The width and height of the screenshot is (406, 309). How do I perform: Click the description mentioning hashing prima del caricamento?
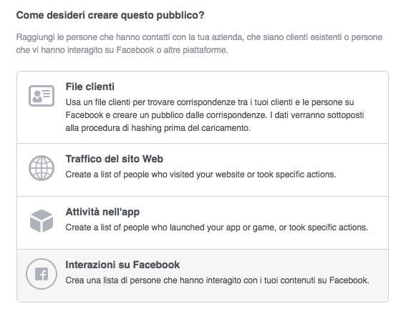click(x=215, y=115)
